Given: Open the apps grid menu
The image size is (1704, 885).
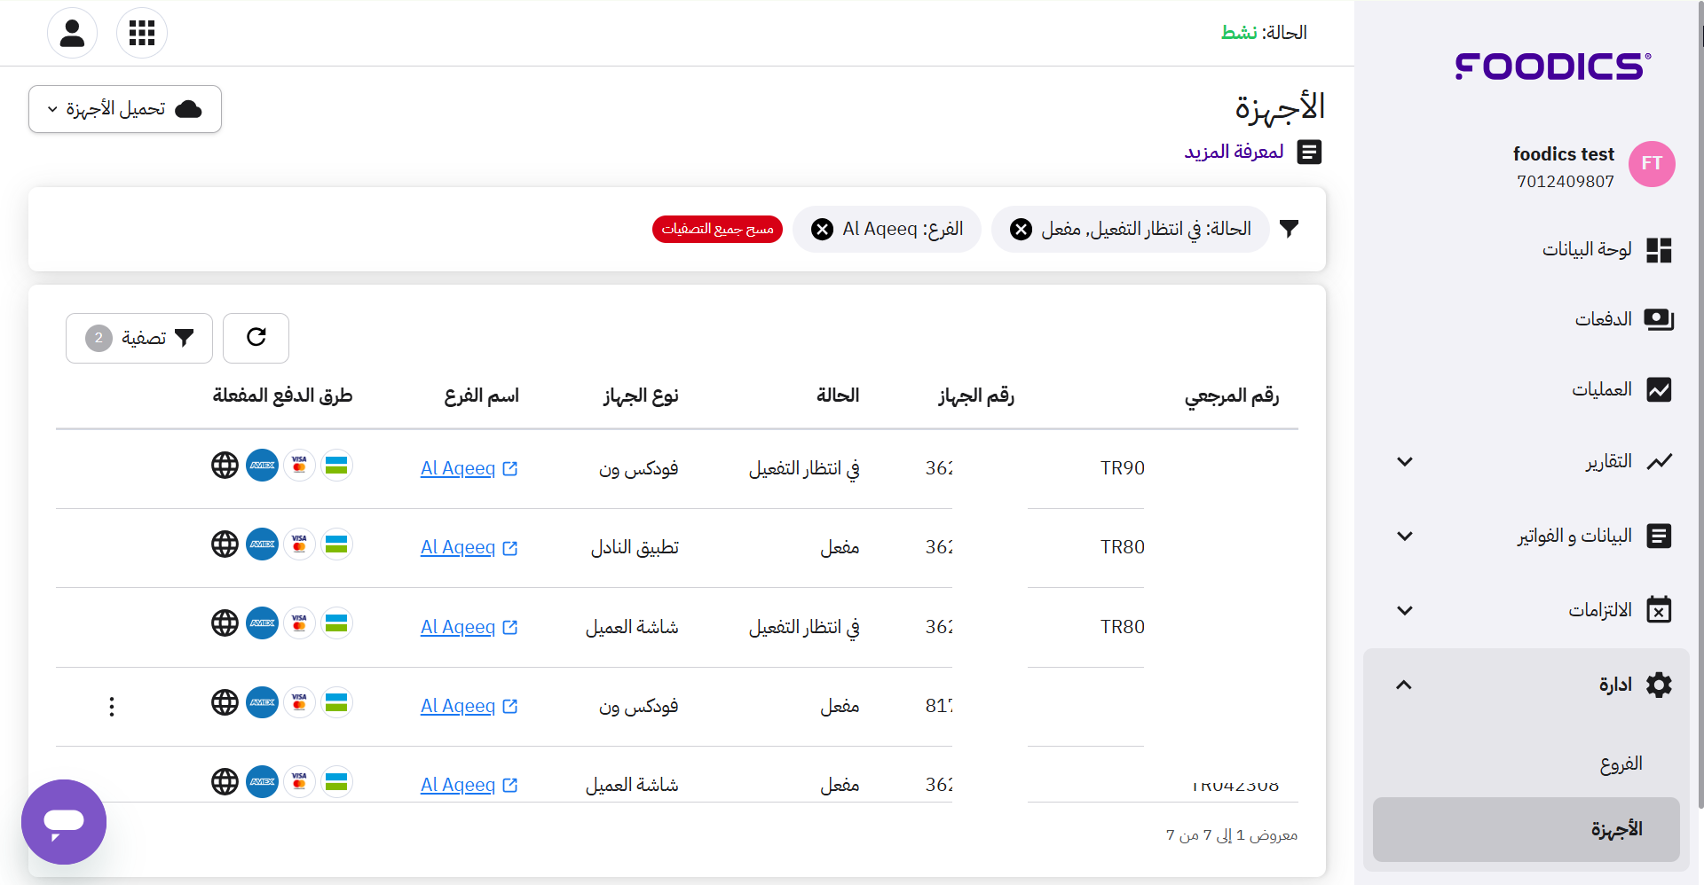Looking at the screenshot, I should coord(142,33).
